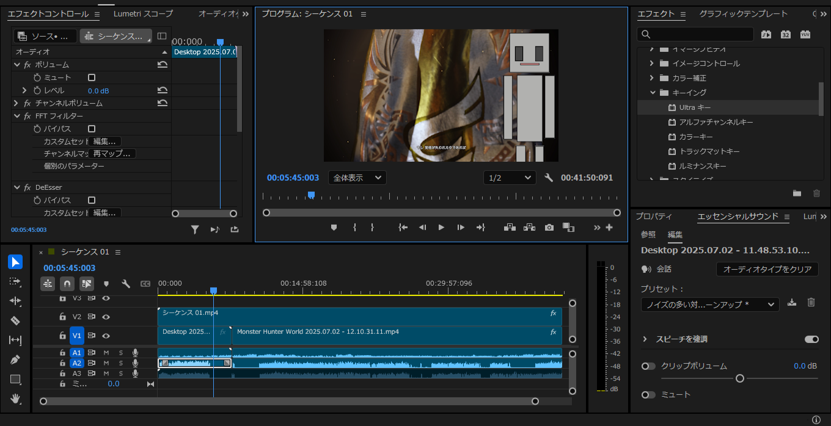Screen dimensions: 831x426
Task: Click the timeline caption track CC icon
Action: tap(145, 284)
